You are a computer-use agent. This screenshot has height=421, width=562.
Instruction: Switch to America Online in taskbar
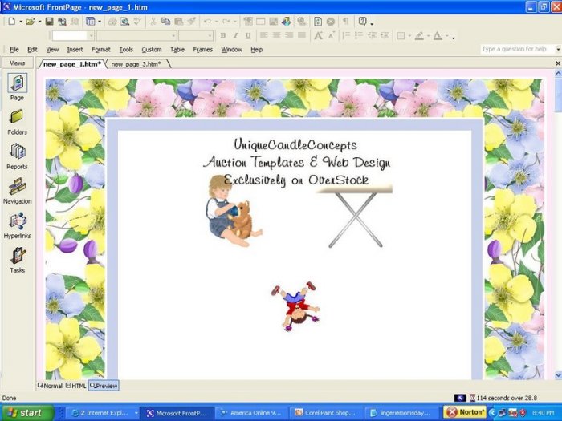(x=251, y=413)
